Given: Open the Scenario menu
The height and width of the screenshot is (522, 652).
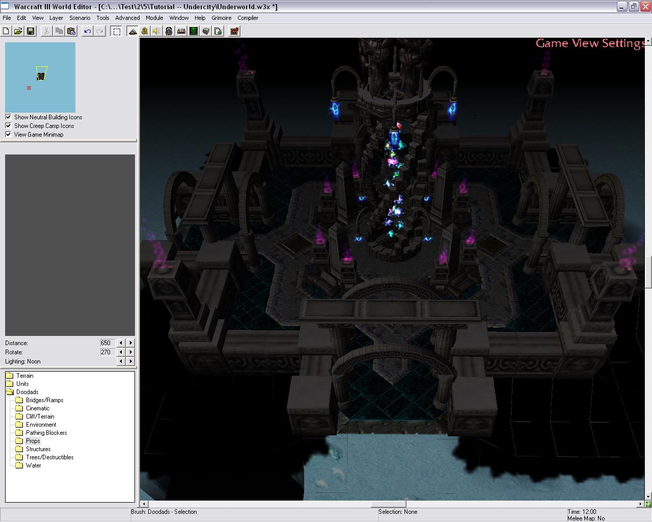Looking at the screenshot, I should 79,18.
